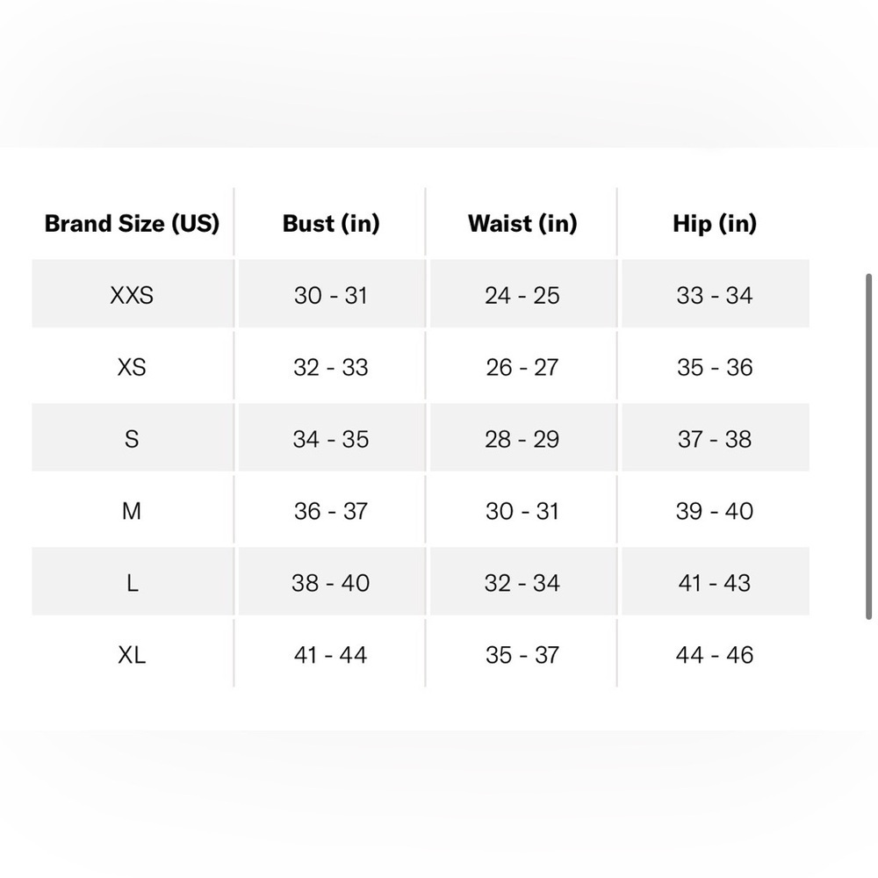Click the XXS size row label
This screenshot has height=878, width=878.
click(x=132, y=295)
